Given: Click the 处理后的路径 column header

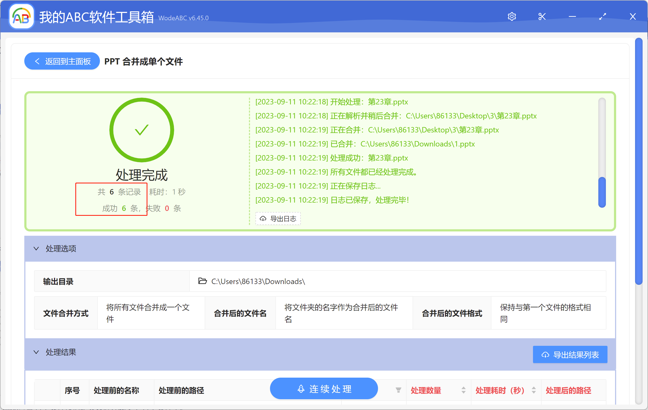Looking at the screenshot, I should (x=568, y=390).
